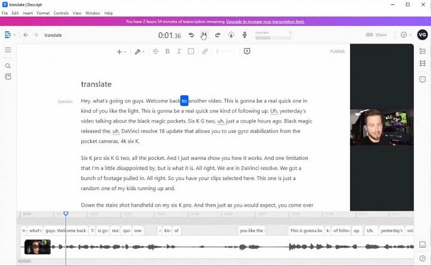Open the Format menu
Viewport: 431px width, 266px height.
pos(43,13)
